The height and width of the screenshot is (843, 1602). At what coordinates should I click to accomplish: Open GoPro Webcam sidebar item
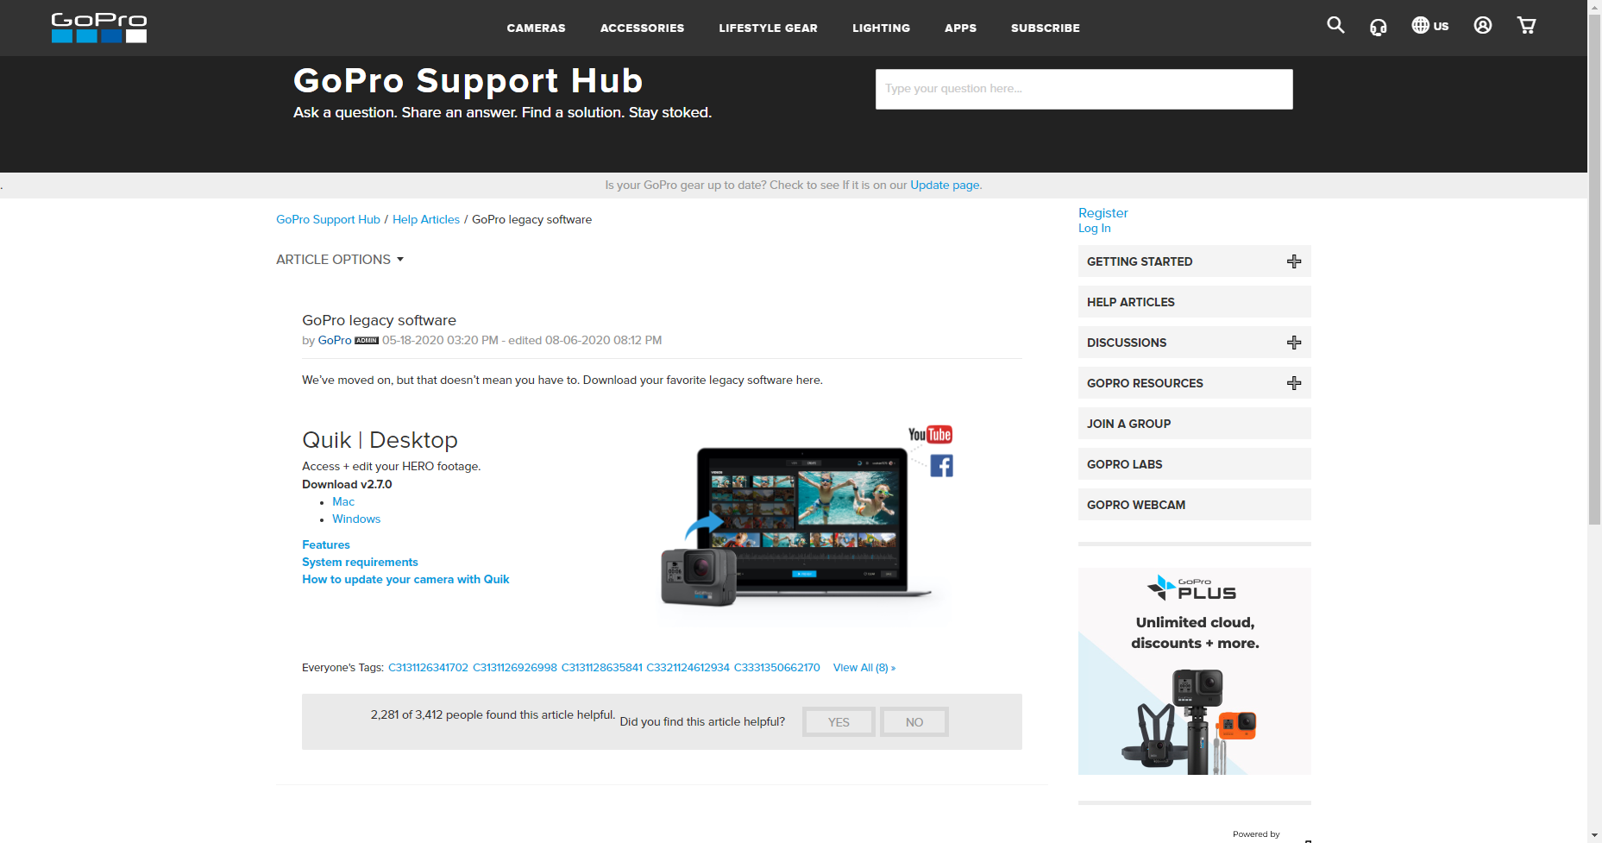click(x=1194, y=505)
